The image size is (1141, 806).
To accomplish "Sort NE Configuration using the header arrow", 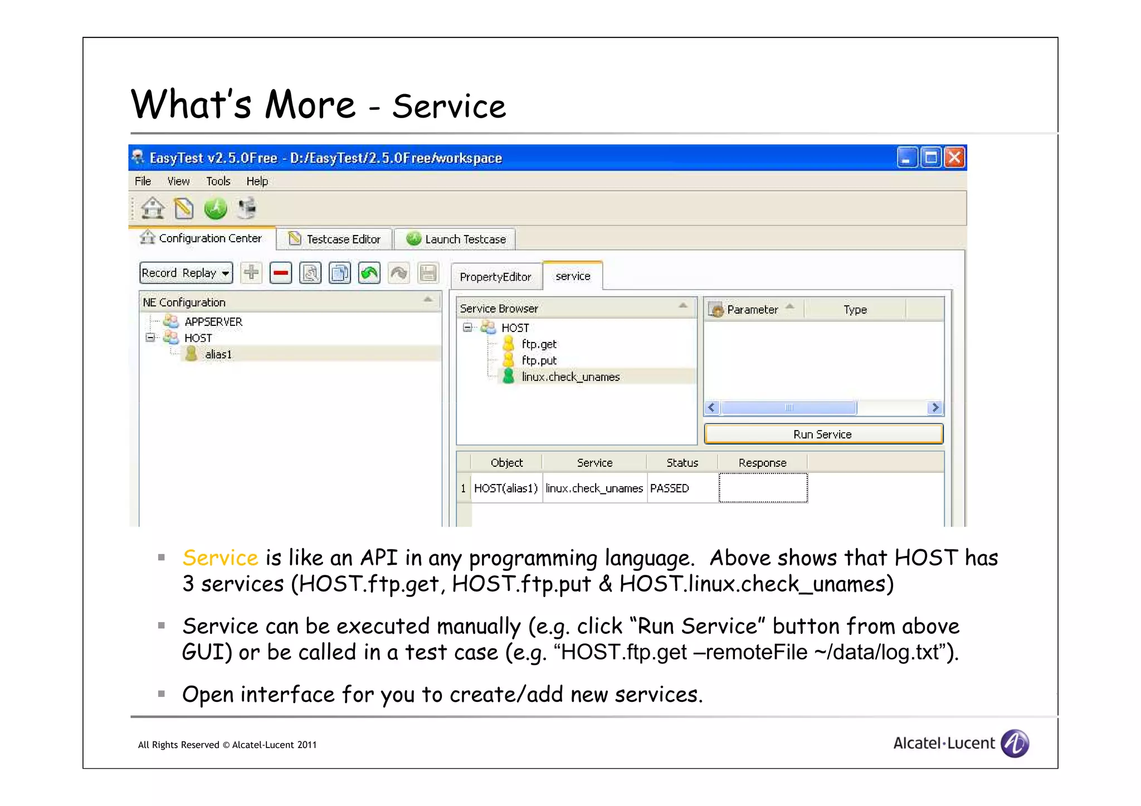I will click(428, 300).
